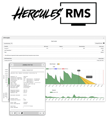This screenshot has height=117, width=108.
Task: Select the Today marker on the chart
Action: click(79, 70)
